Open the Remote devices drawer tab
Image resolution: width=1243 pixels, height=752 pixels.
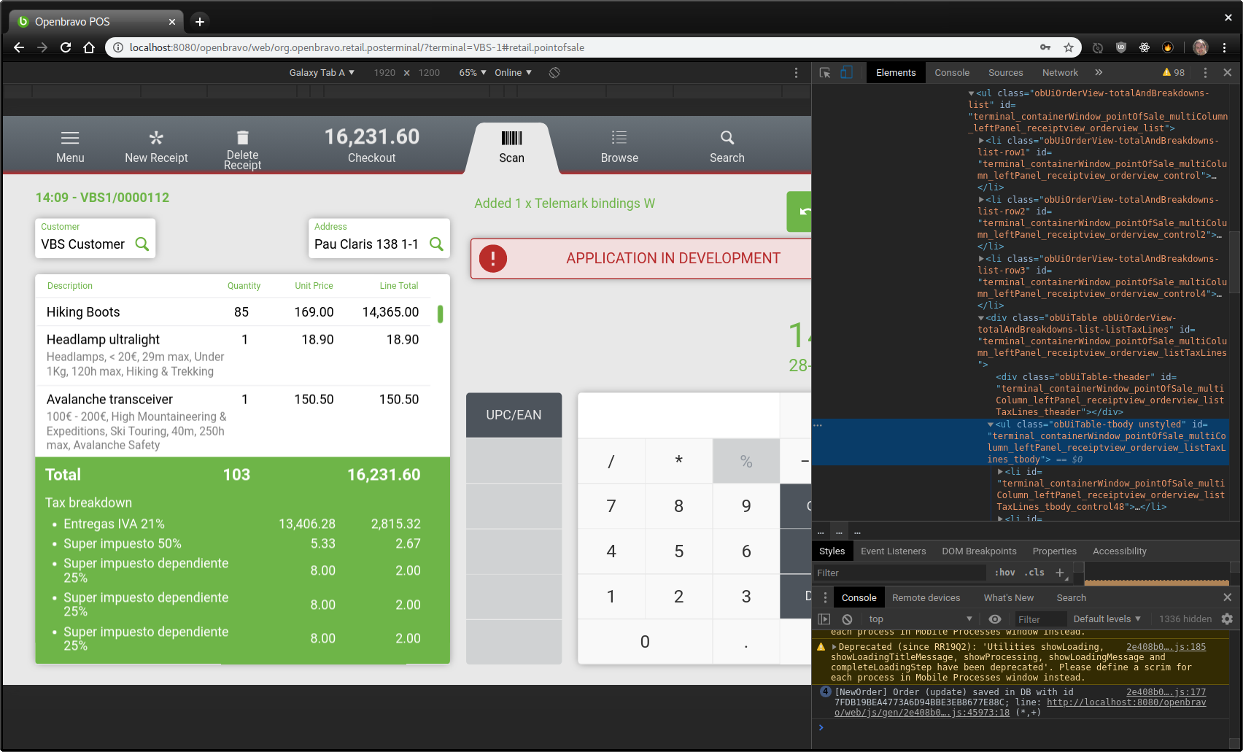926,597
